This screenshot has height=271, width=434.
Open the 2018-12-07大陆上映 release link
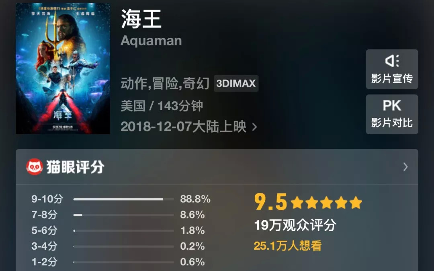tap(183, 127)
